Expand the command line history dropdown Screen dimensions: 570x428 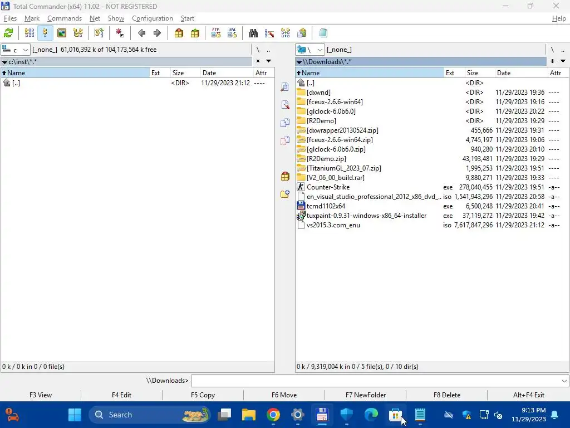pos(564,381)
